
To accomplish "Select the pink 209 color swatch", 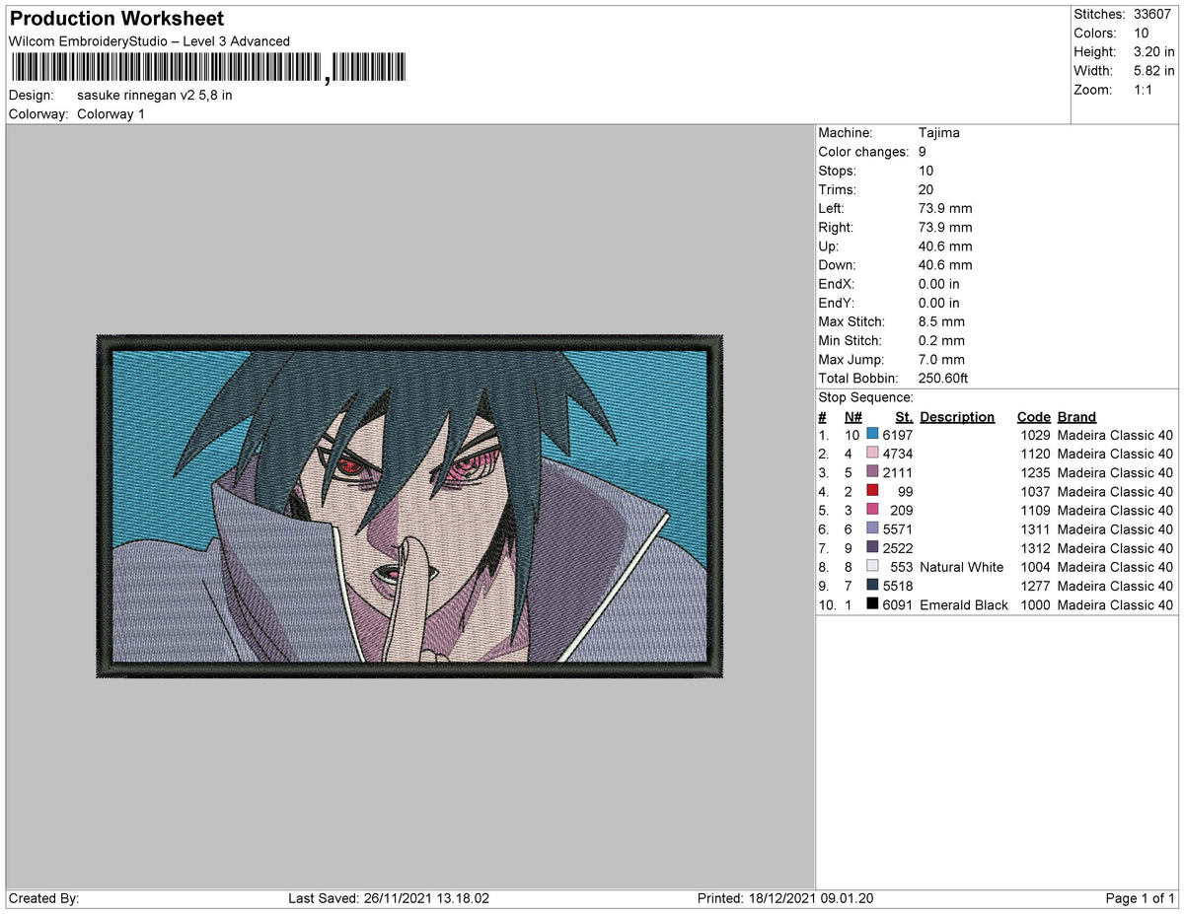I will point(874,510).
